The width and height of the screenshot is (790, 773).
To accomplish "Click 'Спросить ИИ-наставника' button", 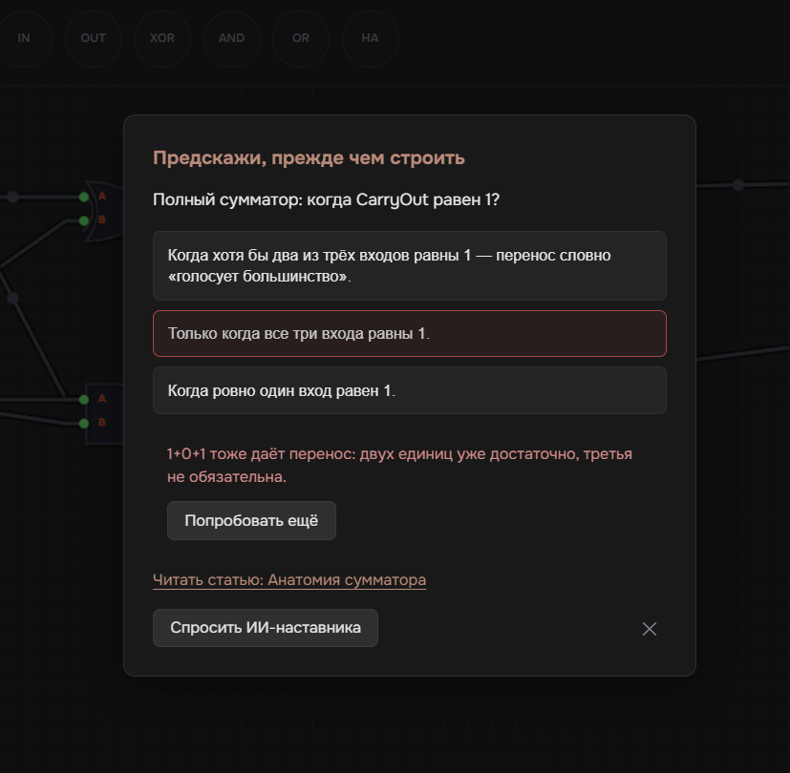I will pyautogui.click(x=266, y=628).
